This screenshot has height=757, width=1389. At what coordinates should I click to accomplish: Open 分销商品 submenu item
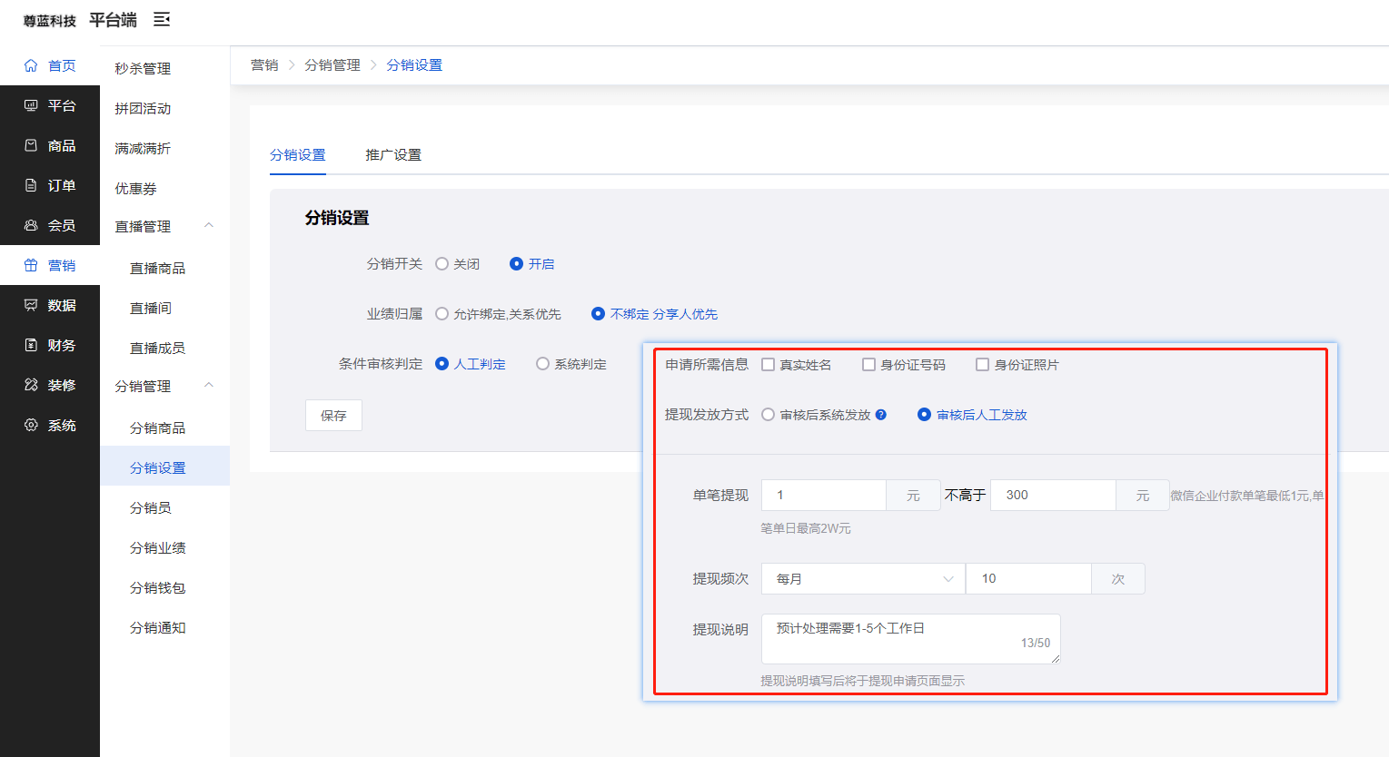[x=164, y=428]
